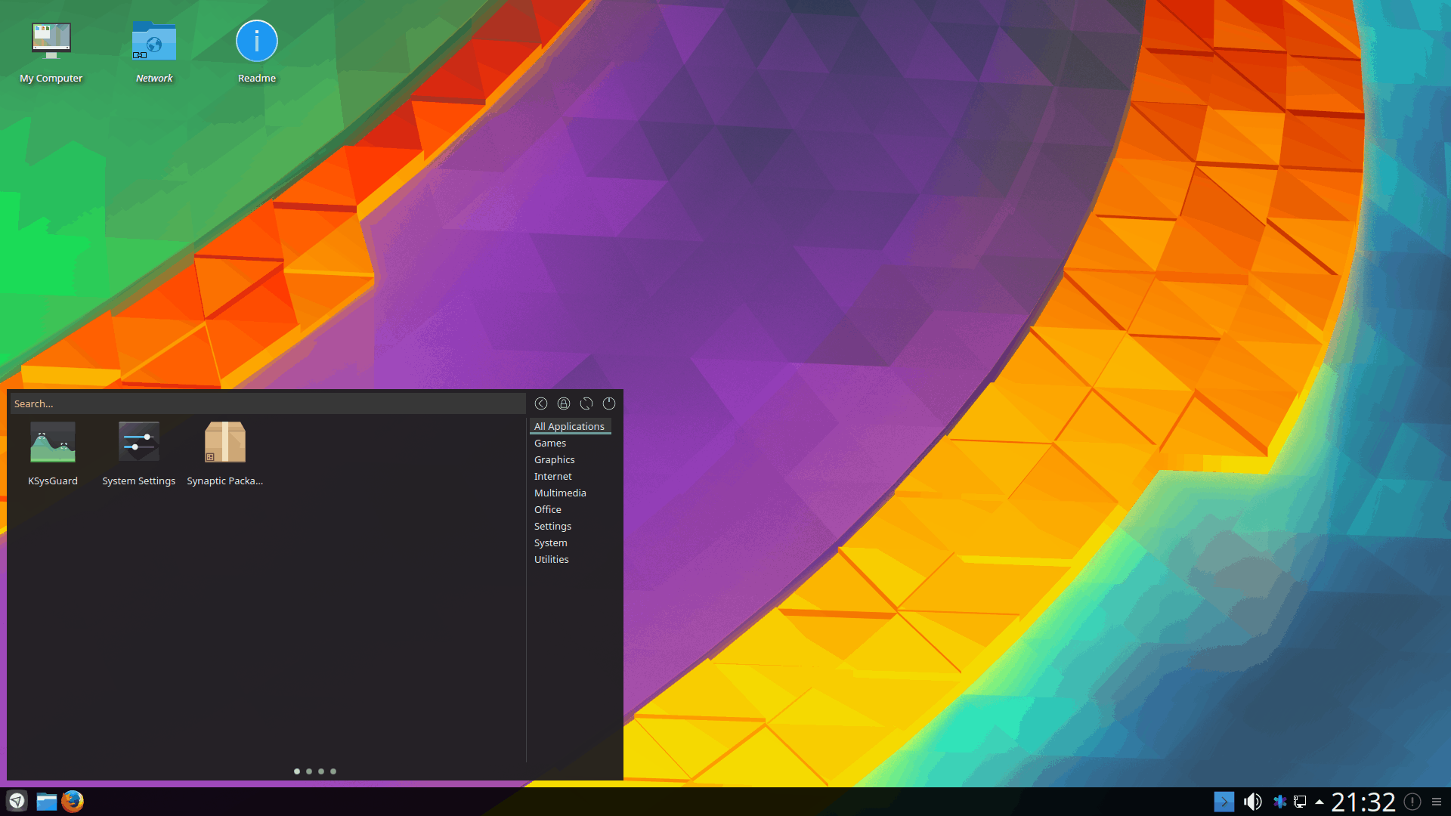Select the Utilities category
The width and height of the screenshot is (1451, 816).
pyautogui.click(x=552, y=559)
